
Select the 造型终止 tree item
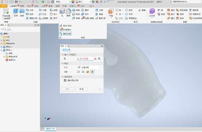pos(11,60)
